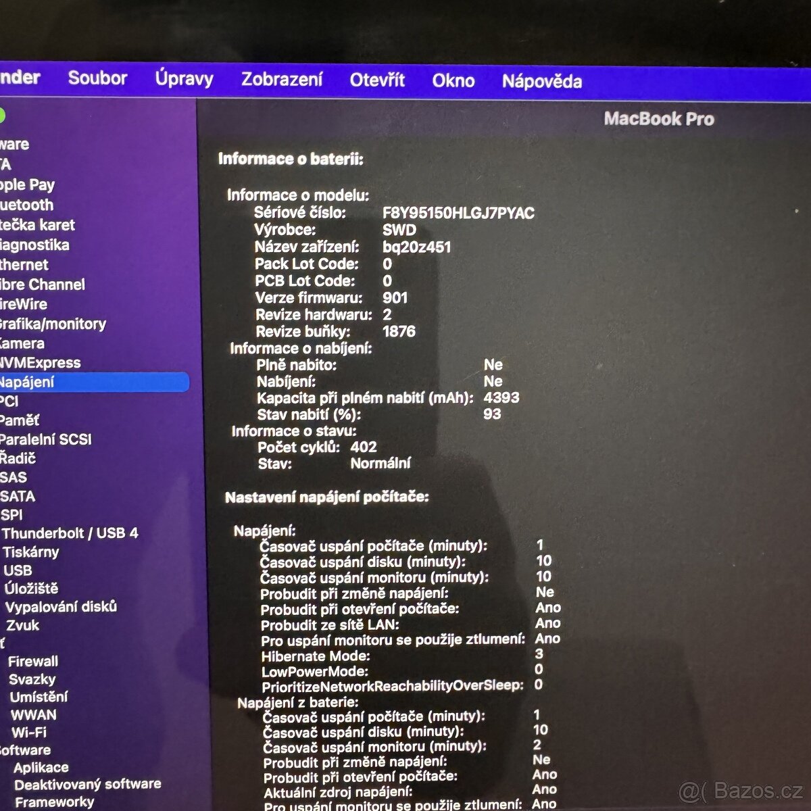Click the Hibernate Mode row label
The image size is (811, 811).
pos(316,656)
